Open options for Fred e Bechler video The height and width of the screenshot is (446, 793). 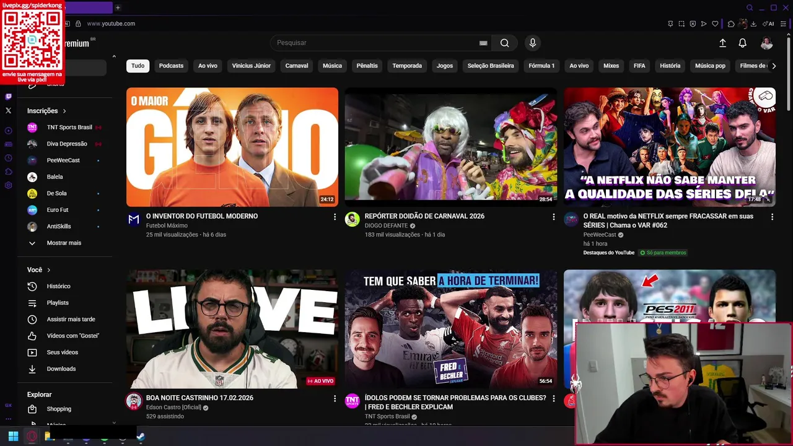coord(553,398)
